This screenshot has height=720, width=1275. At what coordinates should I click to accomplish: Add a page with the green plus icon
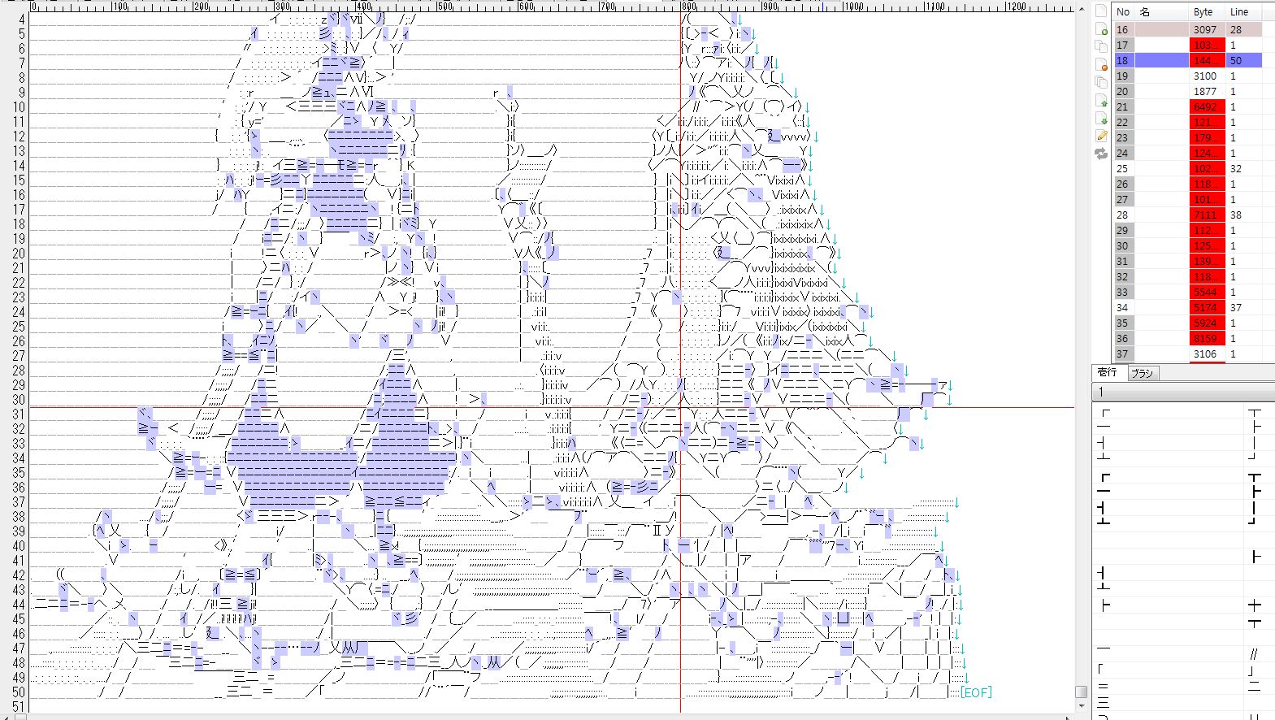tap(1101, 28)
